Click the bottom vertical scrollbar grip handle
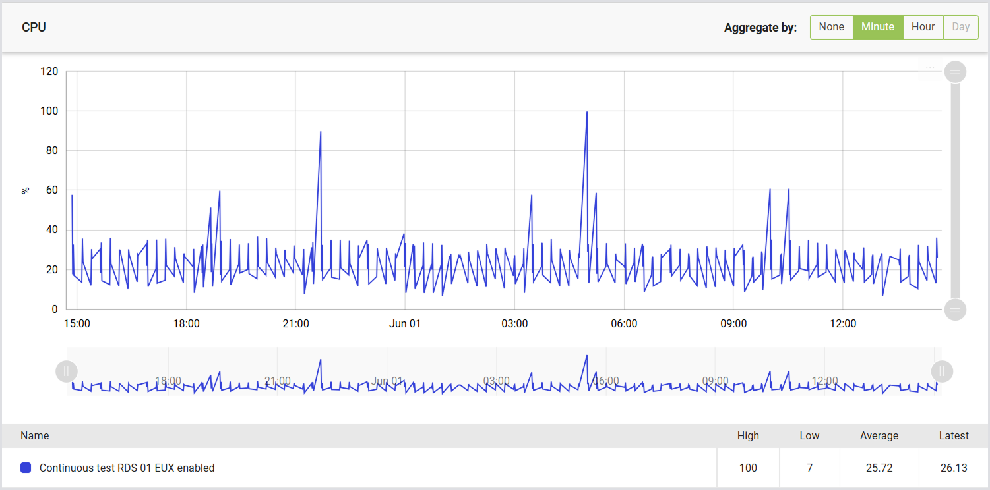 tap(955, 309)
